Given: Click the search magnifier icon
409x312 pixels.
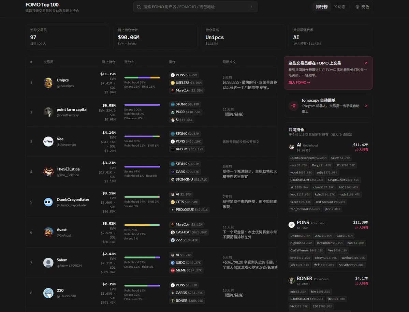Looking at the screenshot, I should 139,7.
